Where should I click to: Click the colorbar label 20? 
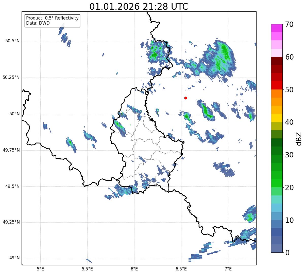(x=289, y=188)
